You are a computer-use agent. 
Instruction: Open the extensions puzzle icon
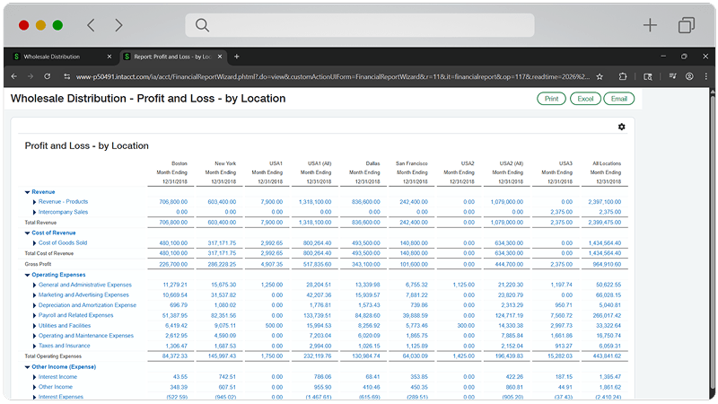(623, 76)
